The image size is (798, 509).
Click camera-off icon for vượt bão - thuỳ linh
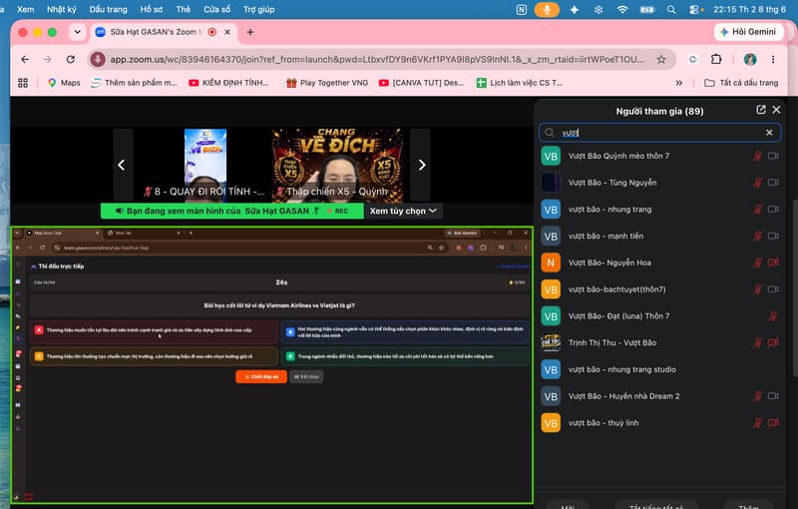[773, 423]
